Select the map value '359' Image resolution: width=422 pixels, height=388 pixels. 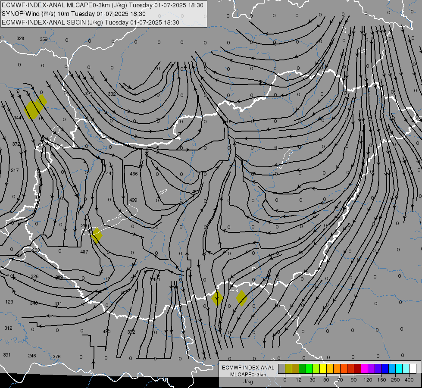point(44,39)
